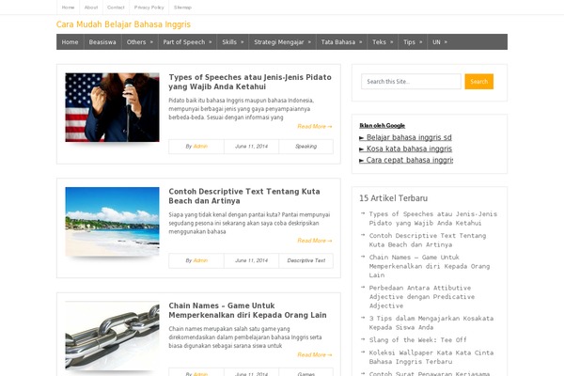The width and height of the screenshot is (564, 376).
Task: Open the Games category tag
Action: pyautogui.click(x=306, y=374)
